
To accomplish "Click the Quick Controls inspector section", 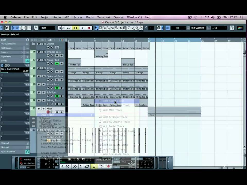I will [x=15, y=152].
